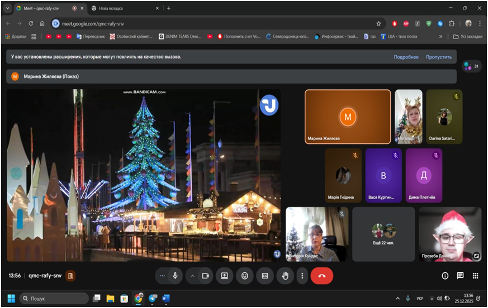Expand video settings arrow beside camera

(192, 276)
